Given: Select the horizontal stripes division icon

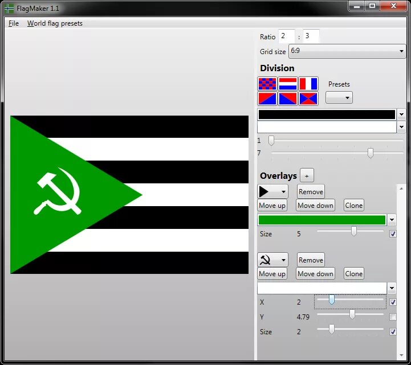Looking at the screenshot, I should click(x=287, y=84).
